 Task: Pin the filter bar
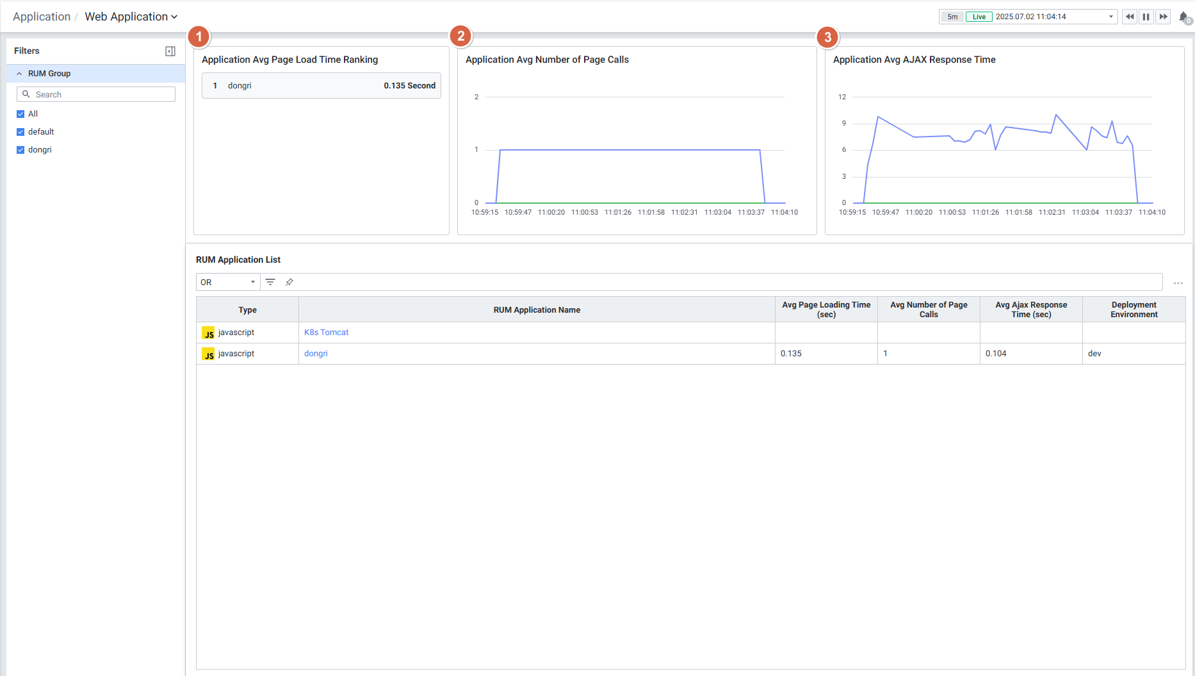click(289, 282)
